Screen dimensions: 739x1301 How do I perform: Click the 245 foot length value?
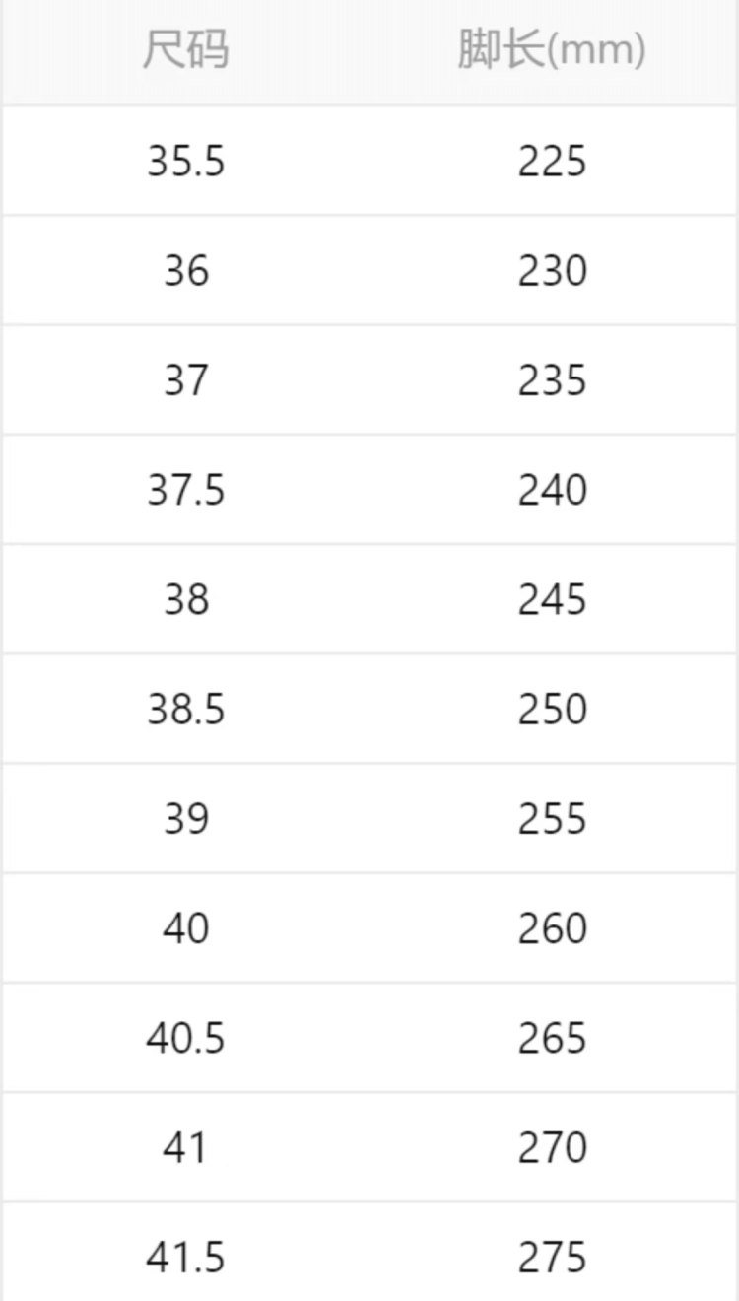(x=552, y=598)
